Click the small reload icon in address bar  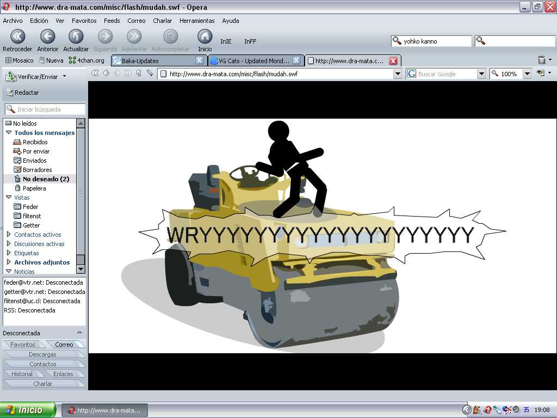[139, 73]
